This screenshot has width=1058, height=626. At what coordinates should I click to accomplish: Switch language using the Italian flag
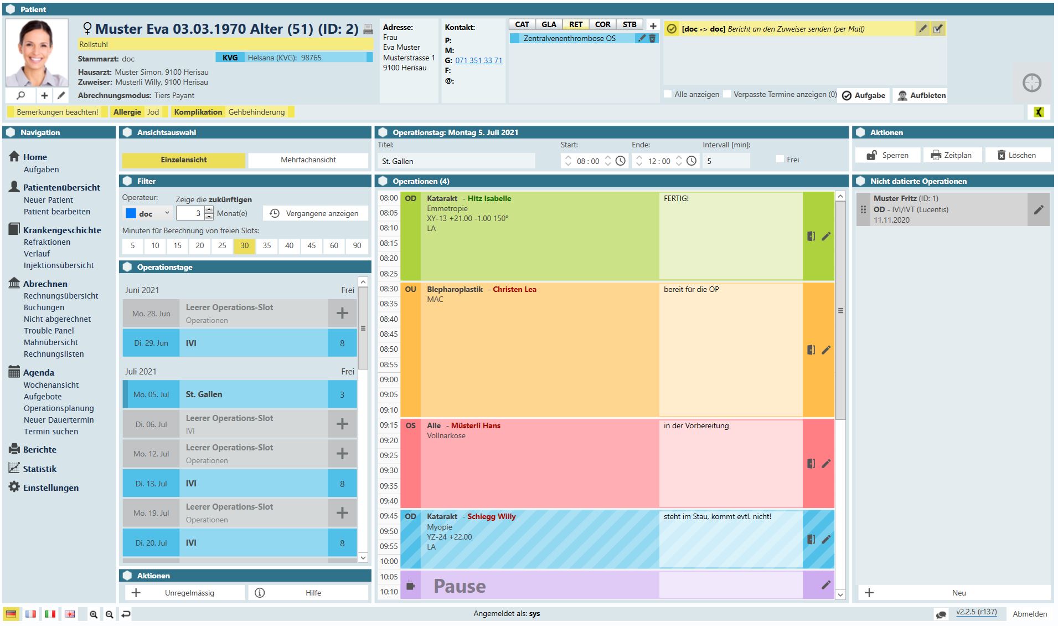(x=50, y=614)
